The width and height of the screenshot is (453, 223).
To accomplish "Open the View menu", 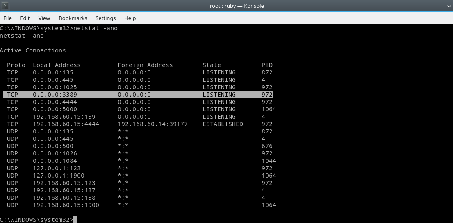I will 44,18.
